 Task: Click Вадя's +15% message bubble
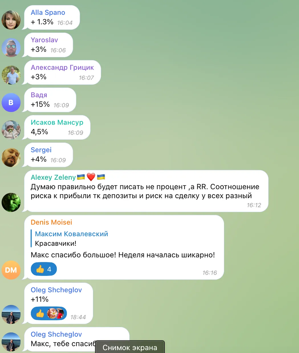pos(50,100)
